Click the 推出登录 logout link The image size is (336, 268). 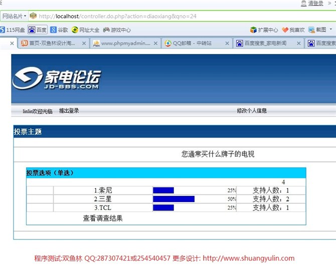point(69,111)
